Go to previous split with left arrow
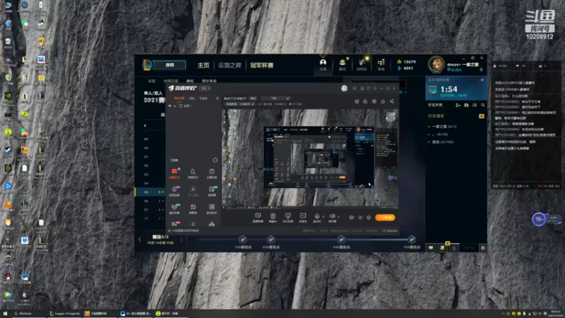The image size is (565, 318). tap(140, 240)
